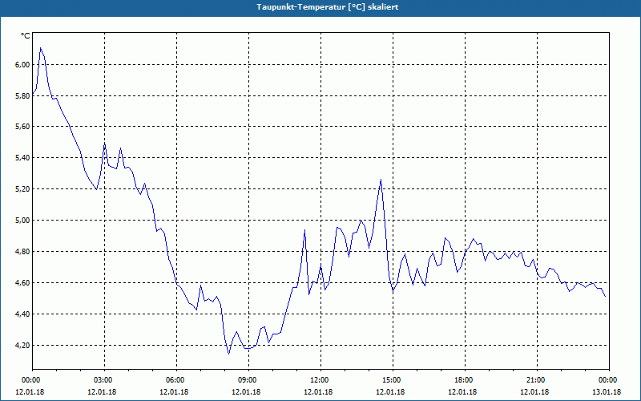Click the 5,40 y-axis value

23,157
